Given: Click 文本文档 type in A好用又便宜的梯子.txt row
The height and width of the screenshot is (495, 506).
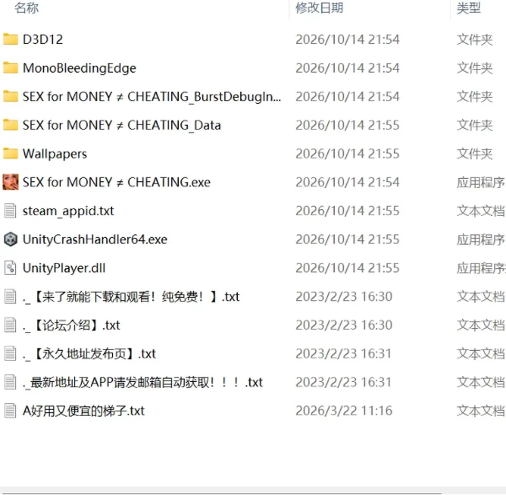Looking at the screenshot, I should (x=481, y=411).
